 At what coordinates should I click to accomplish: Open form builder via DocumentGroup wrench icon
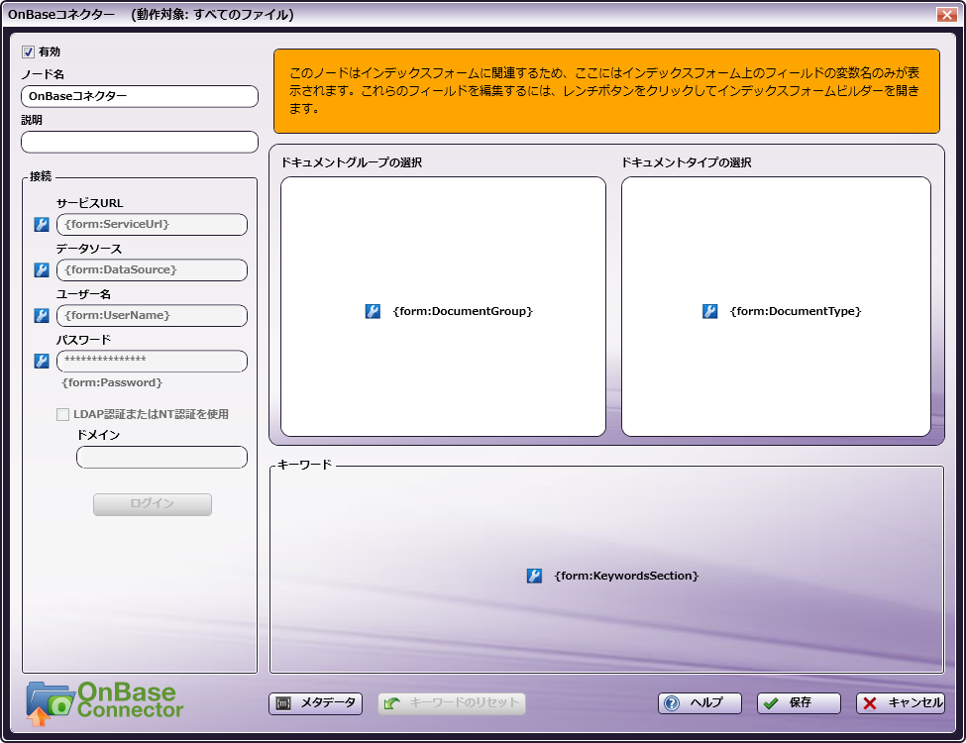[x=373, y=311]
